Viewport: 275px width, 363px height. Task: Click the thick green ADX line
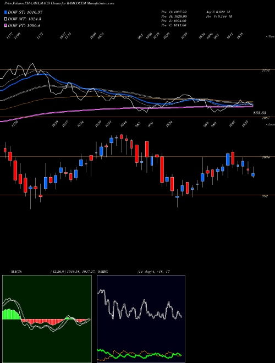pos(139,355)
